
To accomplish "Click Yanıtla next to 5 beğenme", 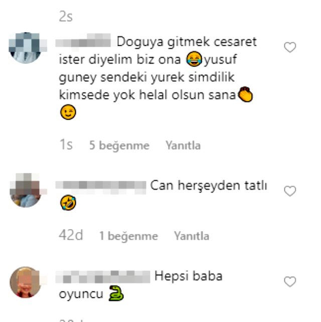I will pos(183,145).
